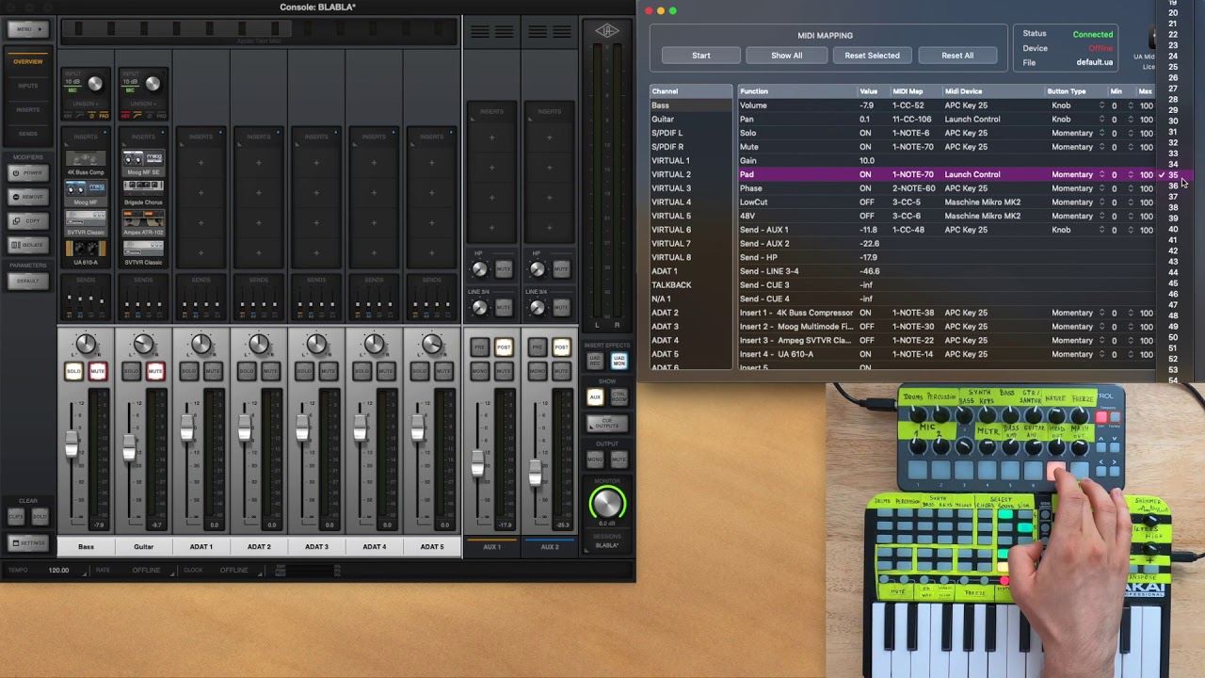
Task: Open the Moog MF SE plugin on Guitar
Action: click(143, 158)
